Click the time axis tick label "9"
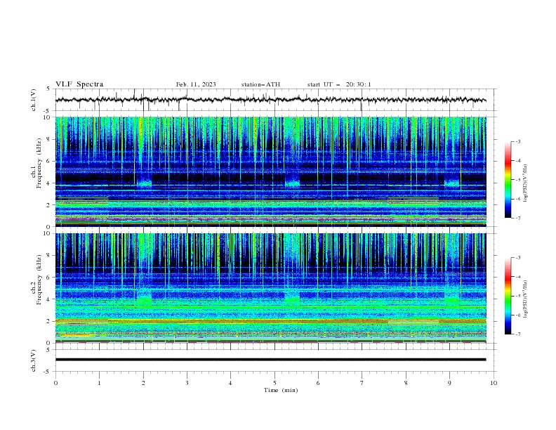The width and height of the screenshot is (556, 430). coord(449,383)
